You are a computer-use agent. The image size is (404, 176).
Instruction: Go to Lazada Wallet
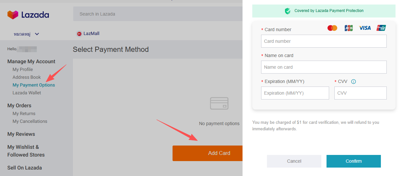tap(27, 93)
